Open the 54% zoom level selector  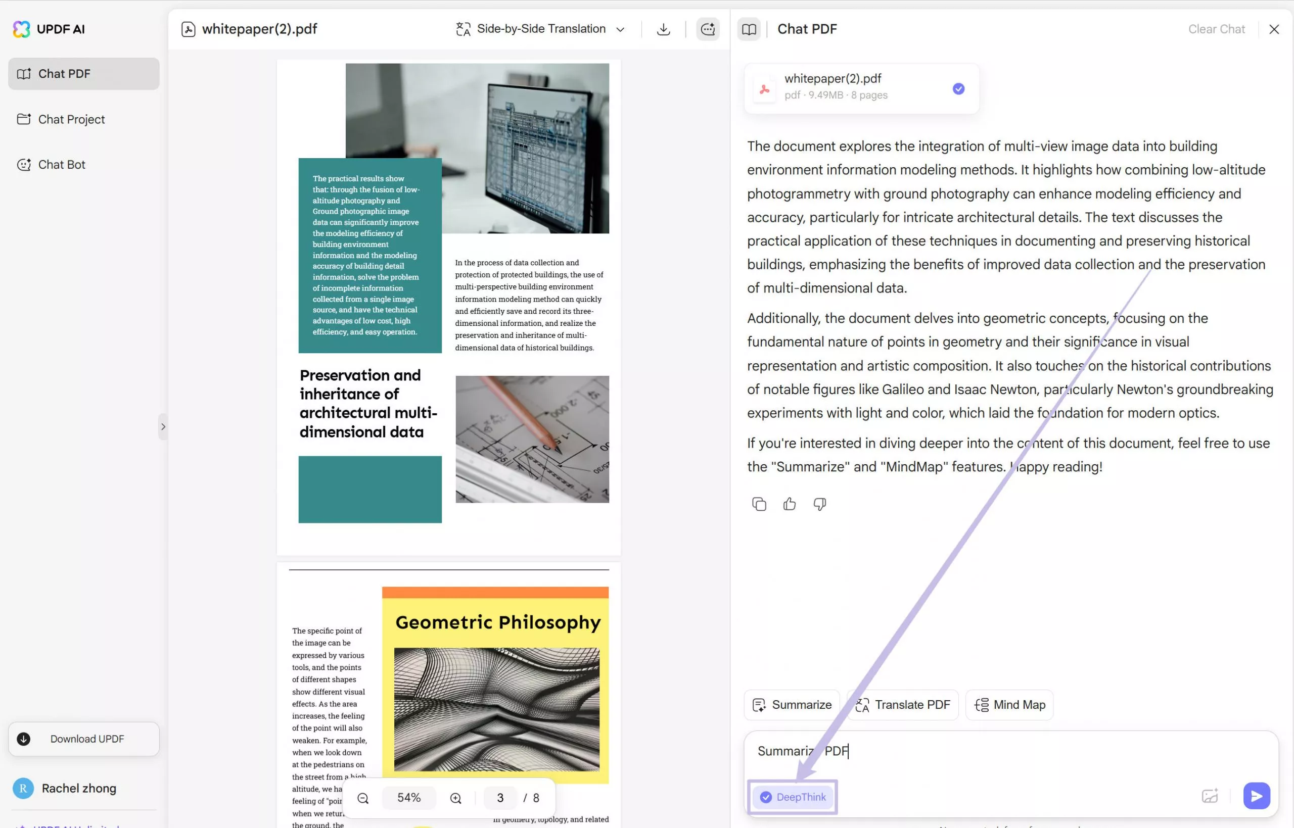click(409, 798)
